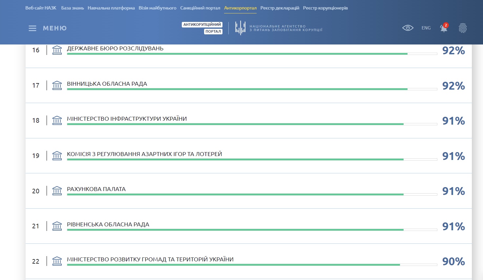This screenshot has height=280, width=483.
Task: Click institution icon for Міністерство розвитку громад
Action: [x=57, y=261]
